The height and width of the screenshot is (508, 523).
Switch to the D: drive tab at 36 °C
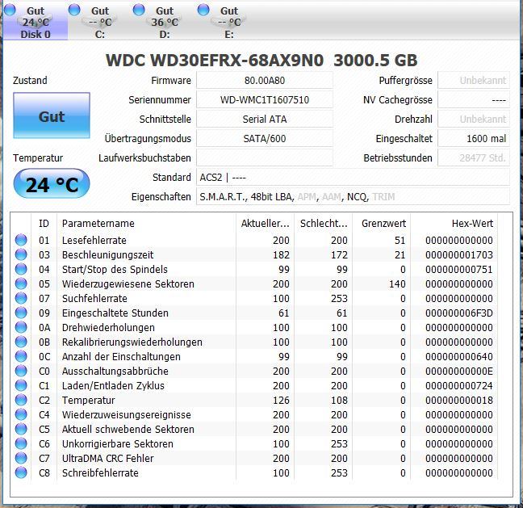pos(165,23)
